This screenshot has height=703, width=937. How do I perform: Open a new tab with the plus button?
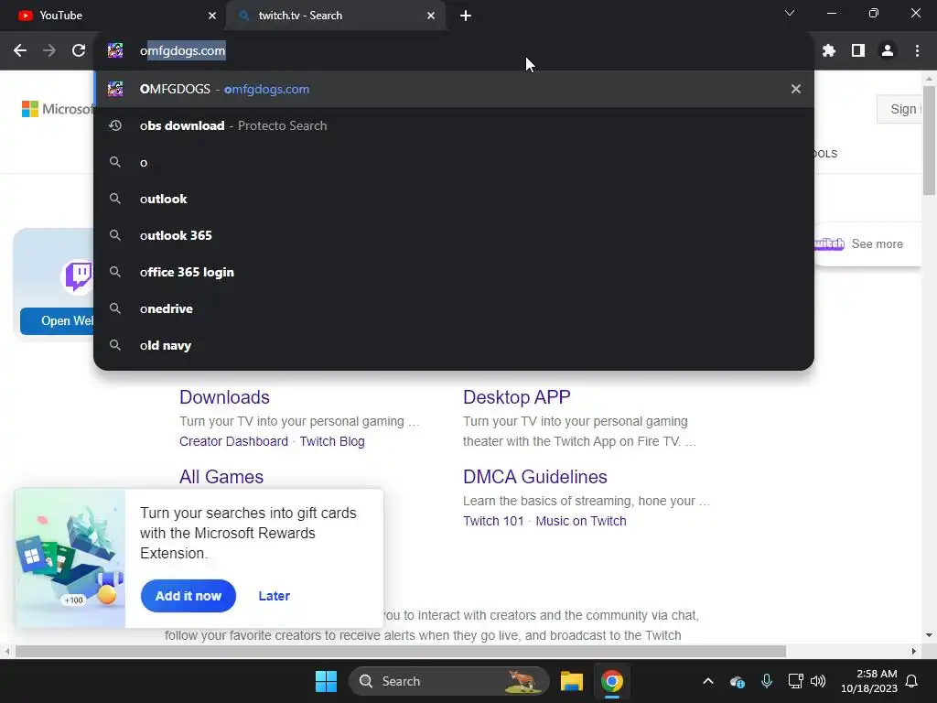(466, 16)
